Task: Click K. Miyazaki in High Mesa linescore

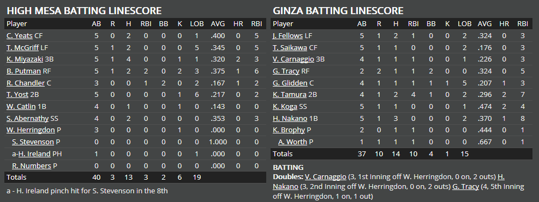Action: point(25,59)
